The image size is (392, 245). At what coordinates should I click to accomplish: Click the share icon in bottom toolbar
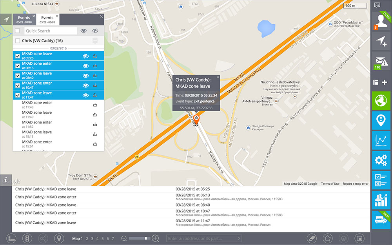pos(43,238)
